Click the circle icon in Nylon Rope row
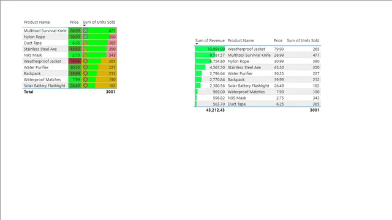 [x=86, y=37]
